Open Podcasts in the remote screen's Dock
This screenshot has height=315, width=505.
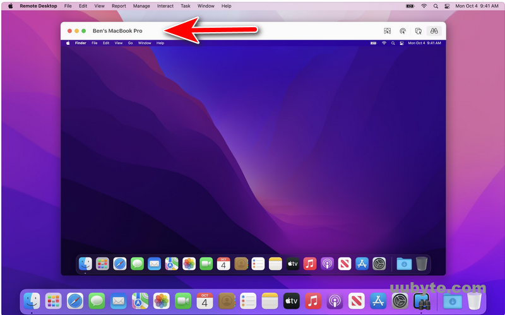click(x=327, y=264)
